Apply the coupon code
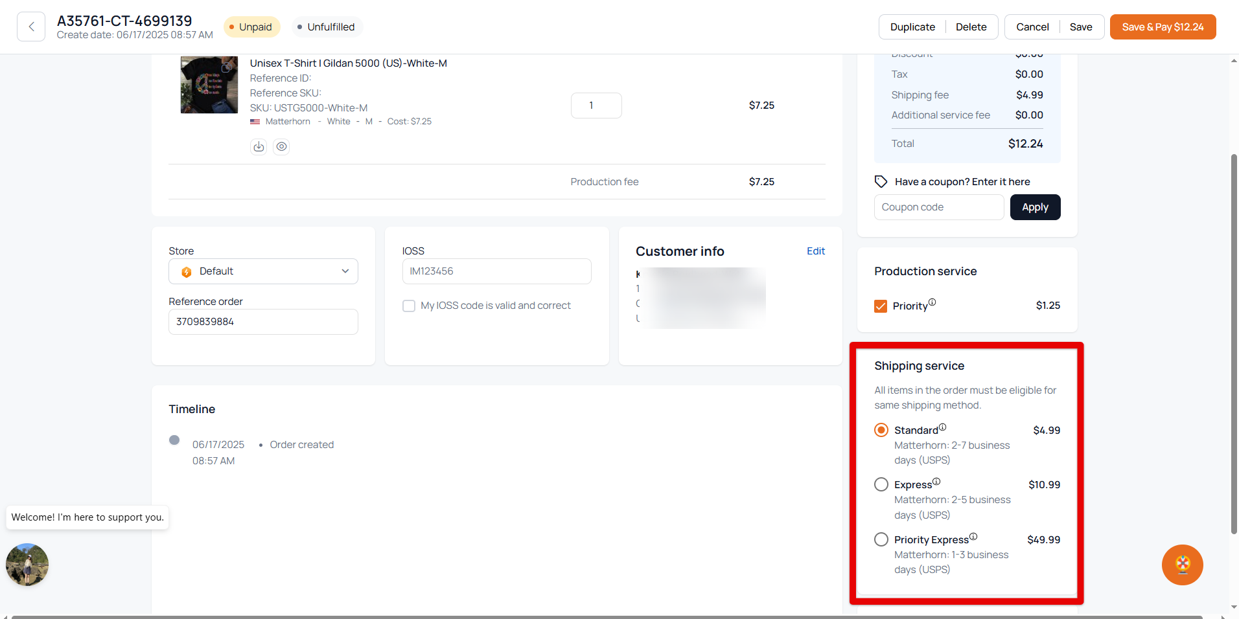Screen dimensions: 1239x619 click(x=1035, y=207)
